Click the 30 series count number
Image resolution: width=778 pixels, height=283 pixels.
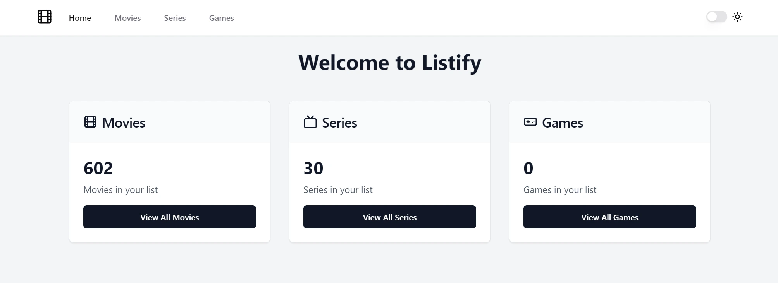(313, 168)
